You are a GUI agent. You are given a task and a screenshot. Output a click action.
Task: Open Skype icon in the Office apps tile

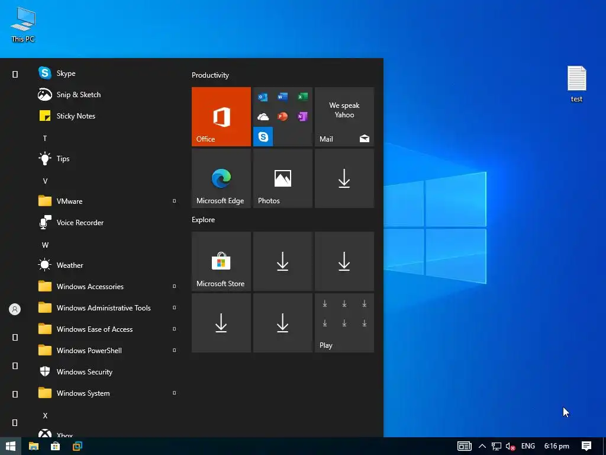[263, 137]
